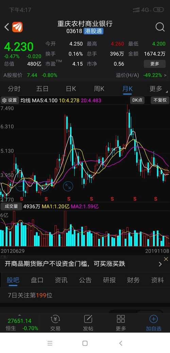Select the 盘口 tab
The image size is (170, 353).
37,280
